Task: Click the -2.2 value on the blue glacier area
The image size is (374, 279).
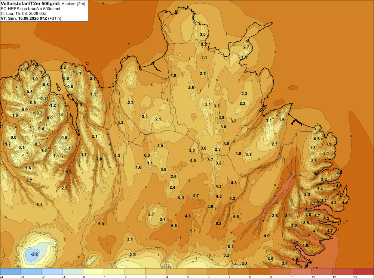Action: (x=34, y=254)
